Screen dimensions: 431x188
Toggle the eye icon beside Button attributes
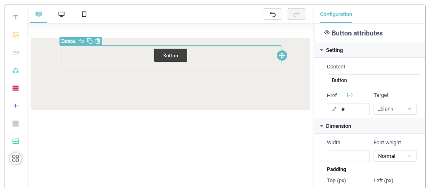[326, 33]
